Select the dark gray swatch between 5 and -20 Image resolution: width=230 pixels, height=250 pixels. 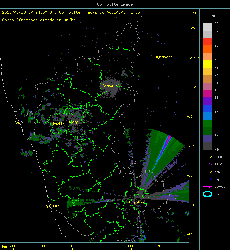(207, 146)
